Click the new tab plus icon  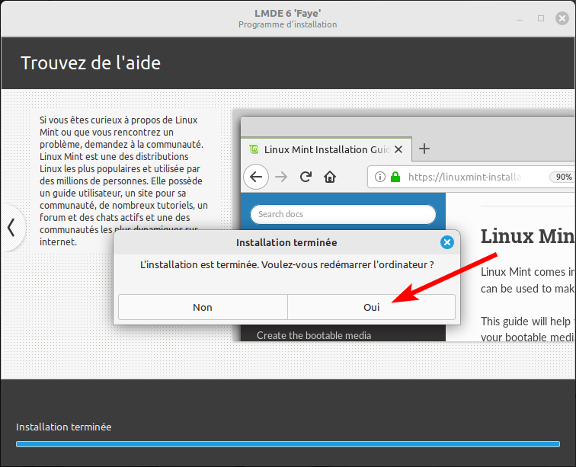pos(424,149)
